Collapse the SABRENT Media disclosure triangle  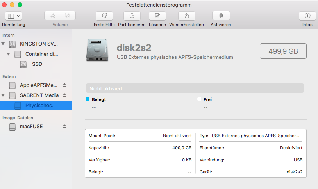point(4,95)
